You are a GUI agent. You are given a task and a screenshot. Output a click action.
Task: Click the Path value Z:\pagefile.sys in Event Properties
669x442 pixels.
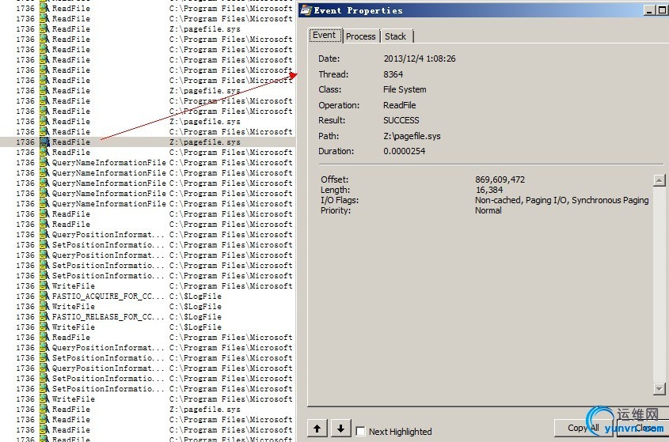(x=412, y=136)
